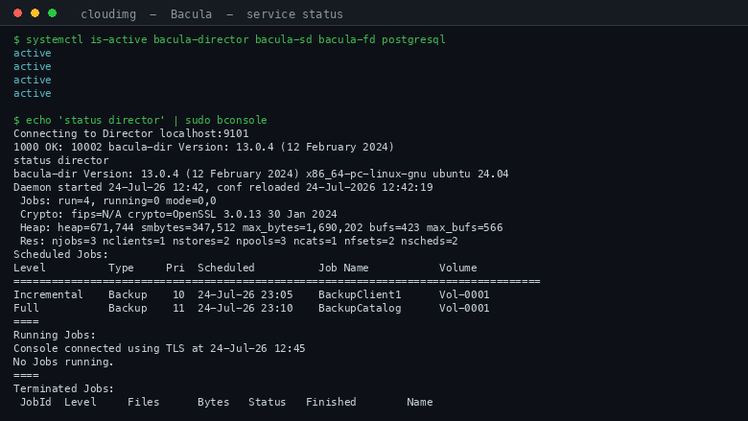Viewport: 748px width, 421px height.
Task: Click the 'BackupClient1' job name
Action: pyautogui.click(x=360, y=294)
